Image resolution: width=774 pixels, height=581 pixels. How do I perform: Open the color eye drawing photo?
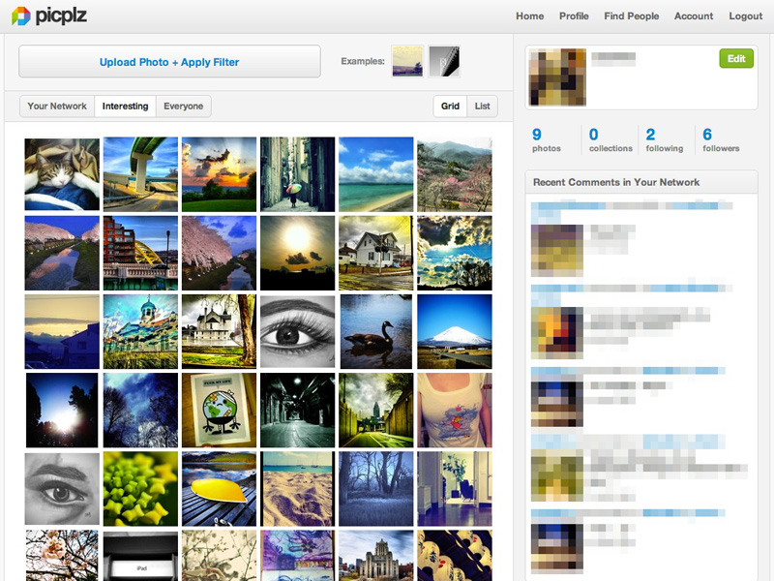pyautogui.click(x=297, y=331)
